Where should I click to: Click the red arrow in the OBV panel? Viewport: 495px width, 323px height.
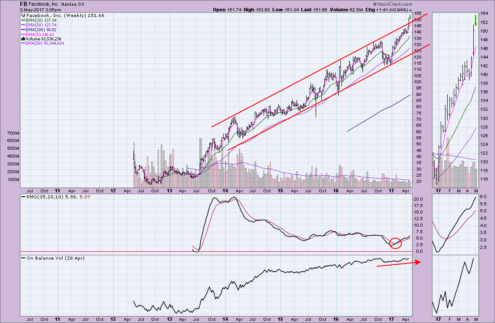(x=398, y=264)
